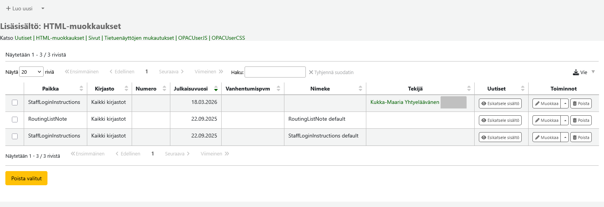This screenshot has height=207, width=604.
Task: Preview content of RoutingListNote default row
Action: tap(500, 120)
